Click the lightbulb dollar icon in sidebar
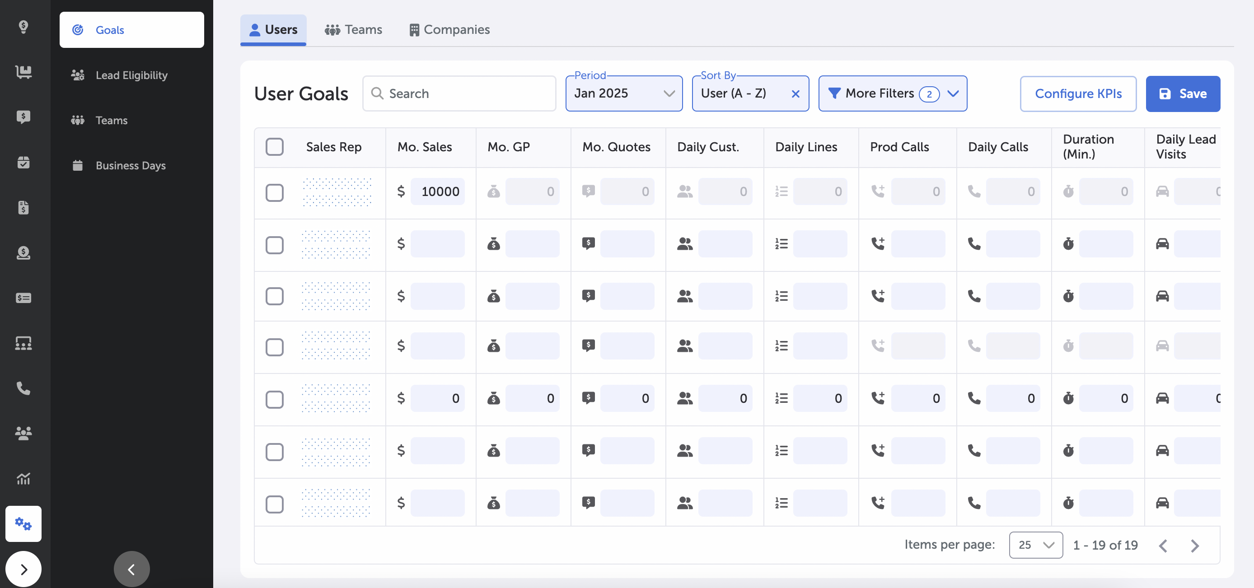 pos(23,26)
